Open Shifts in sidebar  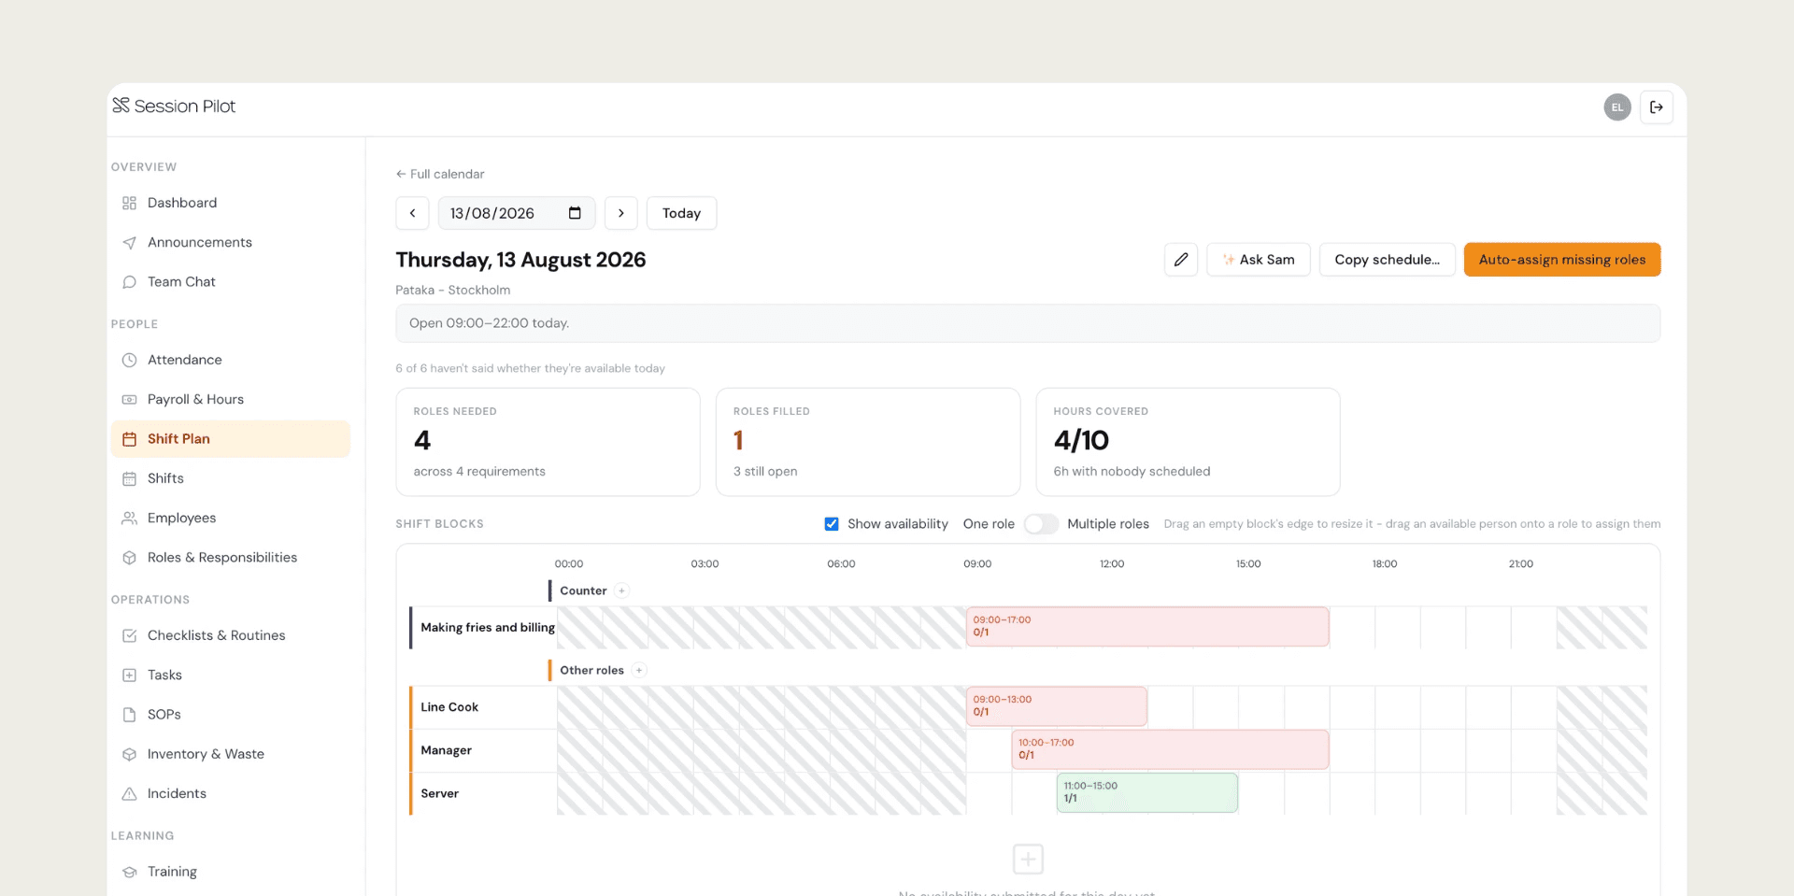pyautogui.click(x=230, y=478)
